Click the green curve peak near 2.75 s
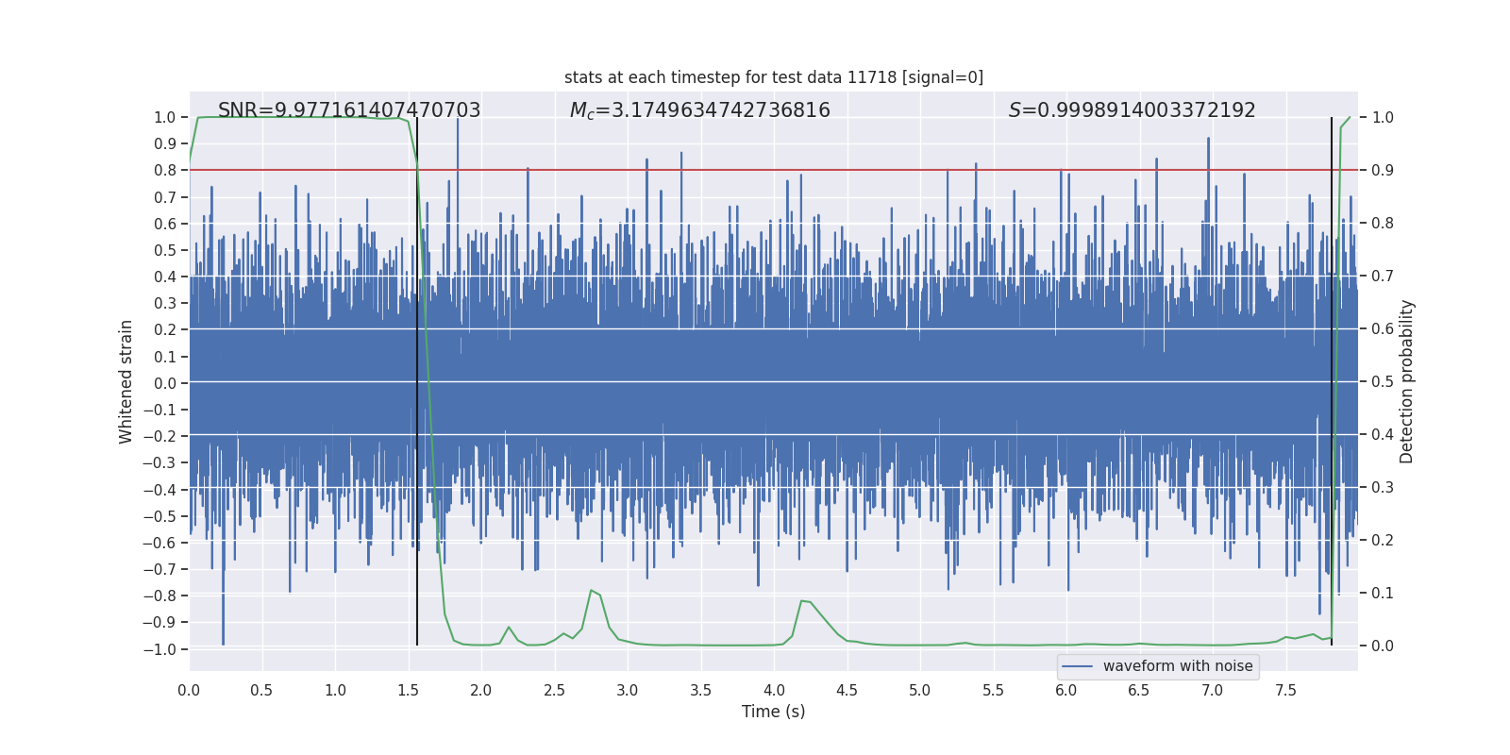Screen dimensions: 1510x755 [592, 591]
